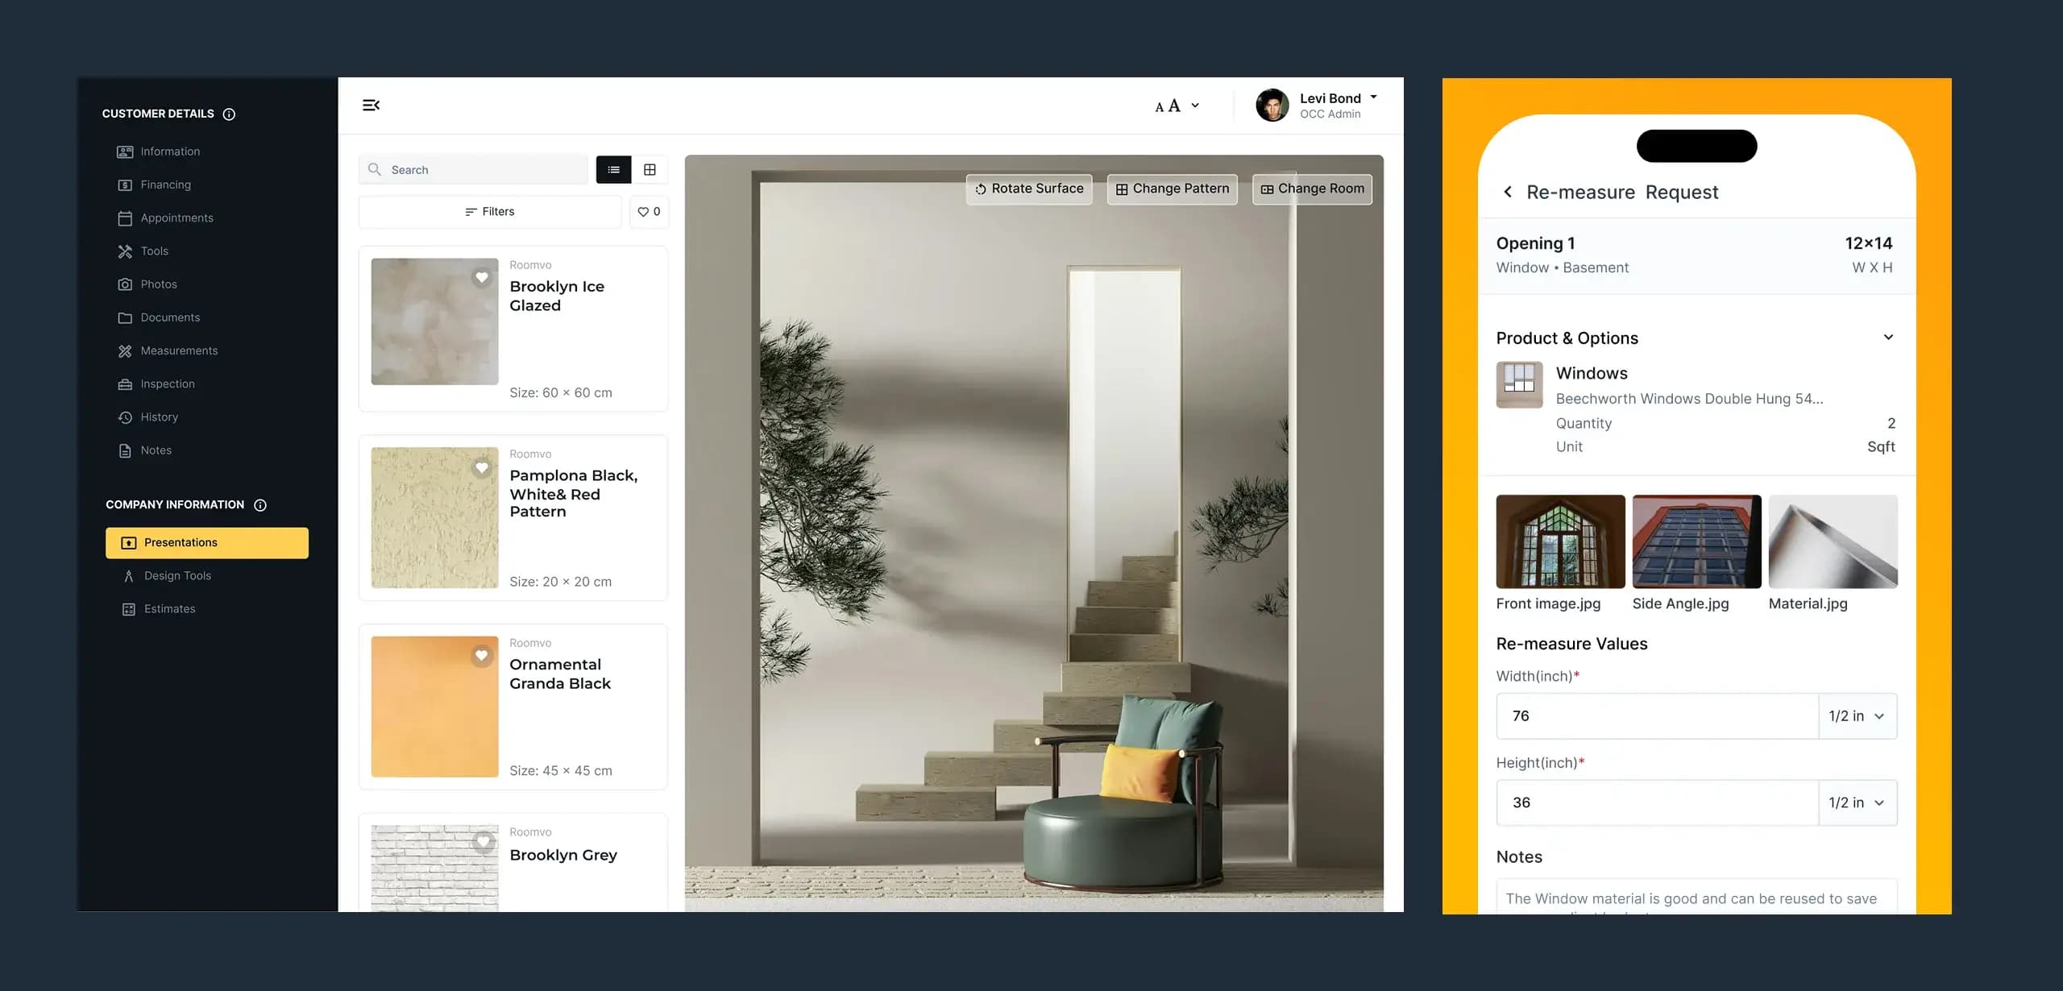Image resolution: width=2063 pixels, height=991 pixels.
Task: Click the Change Room button
Action: coord(1312,189)
